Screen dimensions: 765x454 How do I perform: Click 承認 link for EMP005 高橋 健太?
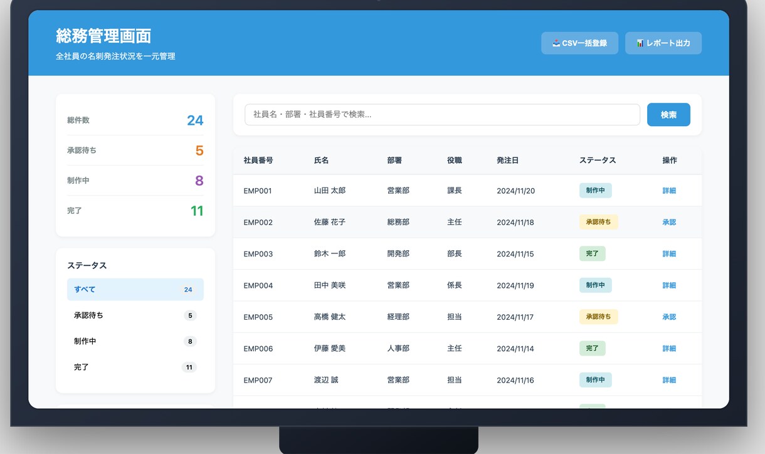point(669,317)
